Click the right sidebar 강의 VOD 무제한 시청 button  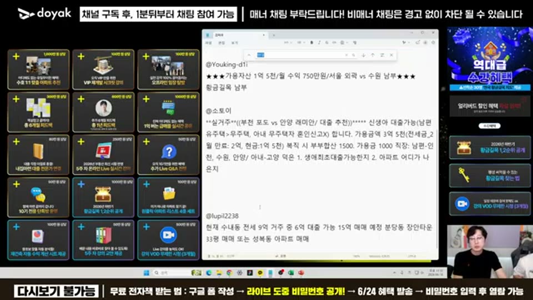coord(490,204)
